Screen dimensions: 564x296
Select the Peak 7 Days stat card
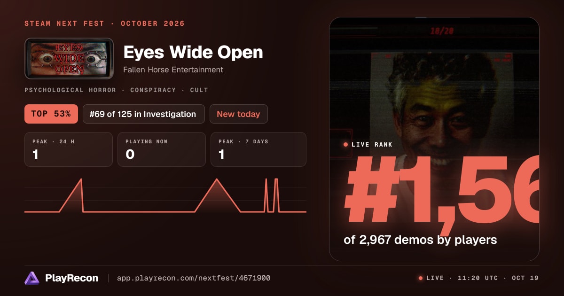point(258,149)
